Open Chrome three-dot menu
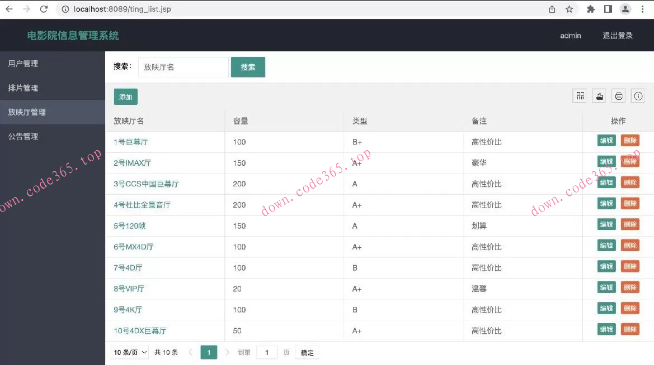 [642, 9]
